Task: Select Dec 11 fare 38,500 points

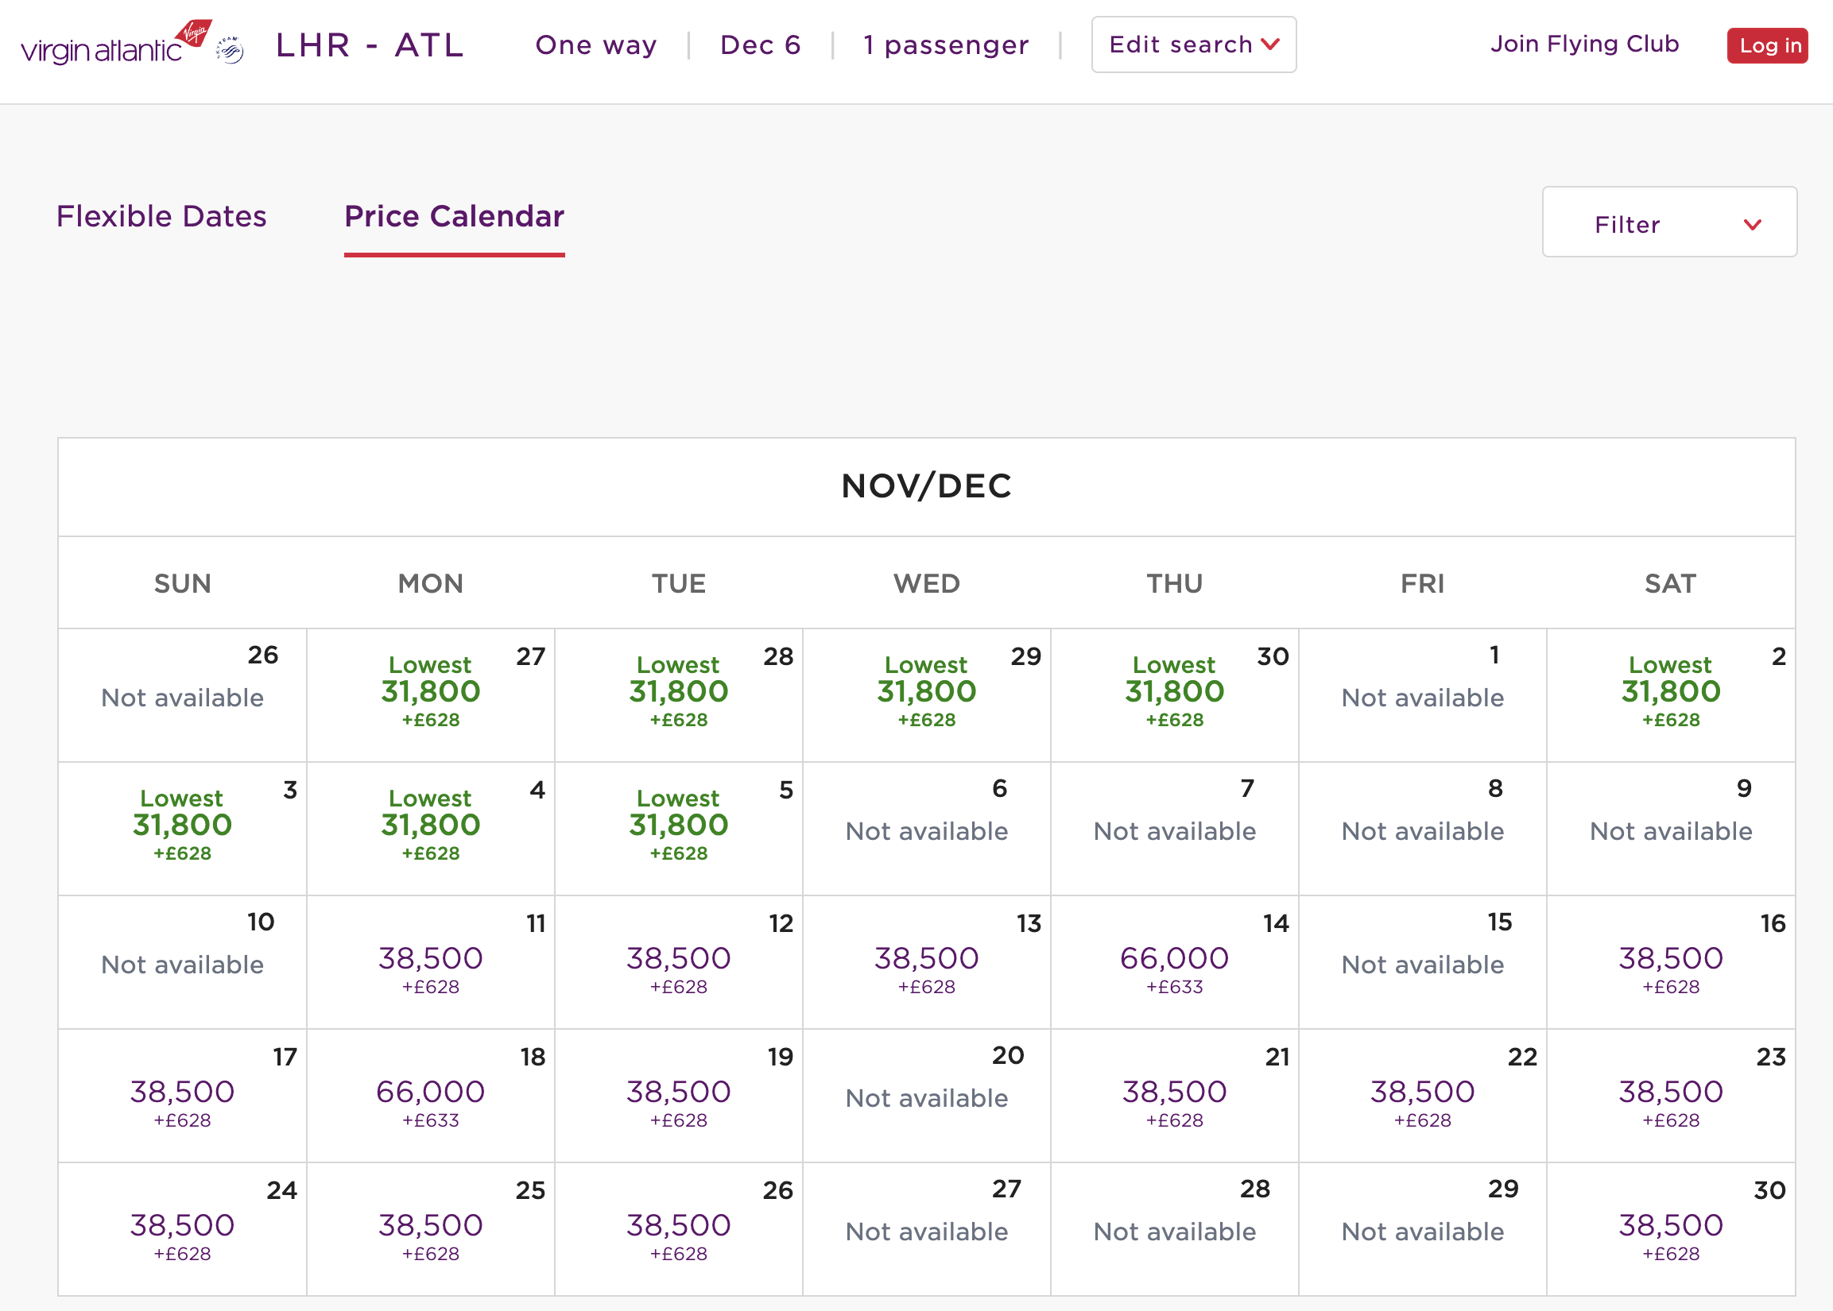Action: pyautogui.click(x=430, y=962)
